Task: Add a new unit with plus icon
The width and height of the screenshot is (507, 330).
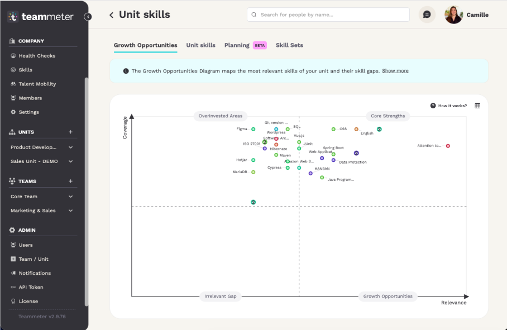Action: 70,132
